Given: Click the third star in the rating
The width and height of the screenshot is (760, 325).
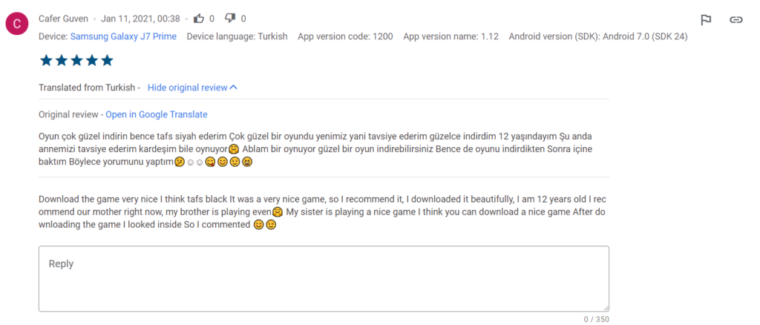Looking at the screenshot, I should click(x=77, y=61).
